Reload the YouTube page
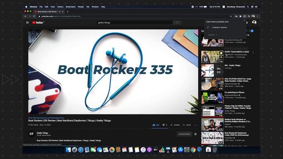The width and height of the screenshot is (283, 159). pos(34,16)
